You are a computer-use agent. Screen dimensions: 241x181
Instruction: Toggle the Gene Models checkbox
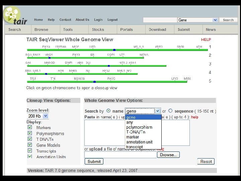[30, 145]
